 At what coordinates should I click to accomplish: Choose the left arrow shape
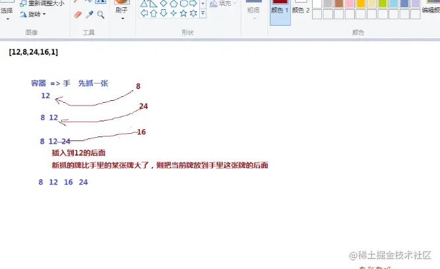click(144, 13)
